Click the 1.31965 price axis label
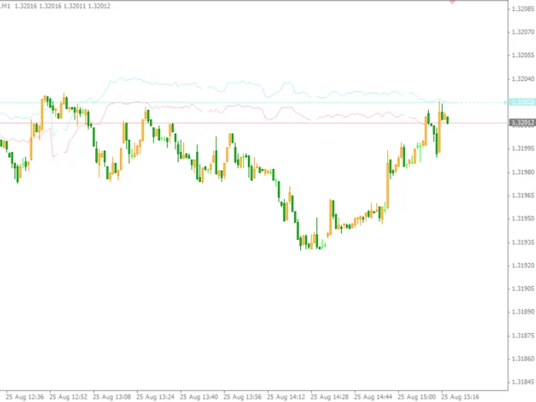Screen dimensions: 536x402 [523, 196]
